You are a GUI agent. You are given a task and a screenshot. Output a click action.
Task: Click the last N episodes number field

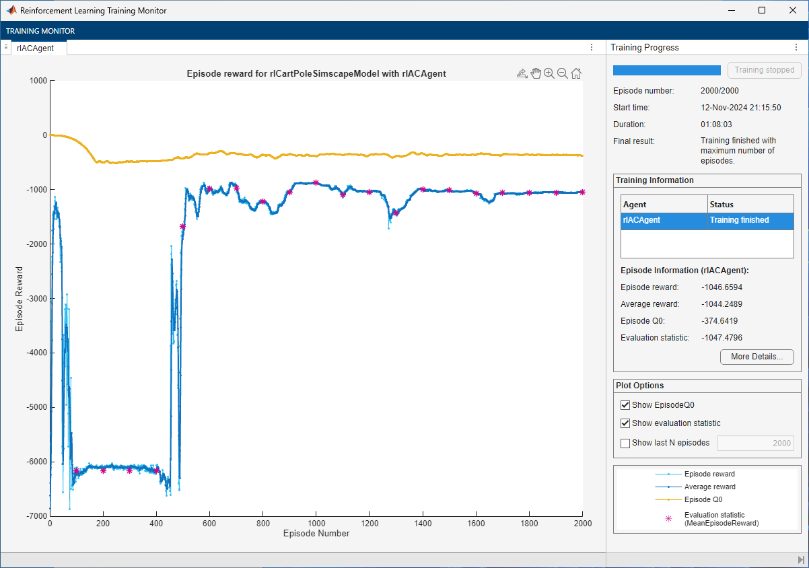pos(755,443)
